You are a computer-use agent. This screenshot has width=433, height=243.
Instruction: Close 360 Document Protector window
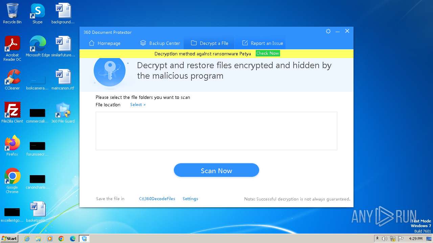point(347,31)
